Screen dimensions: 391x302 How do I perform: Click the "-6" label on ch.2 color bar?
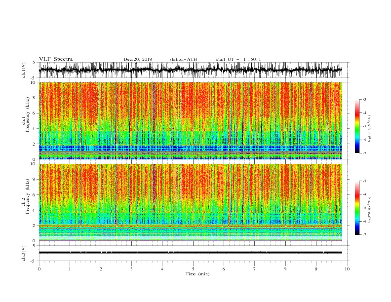(x=364, y=221)
